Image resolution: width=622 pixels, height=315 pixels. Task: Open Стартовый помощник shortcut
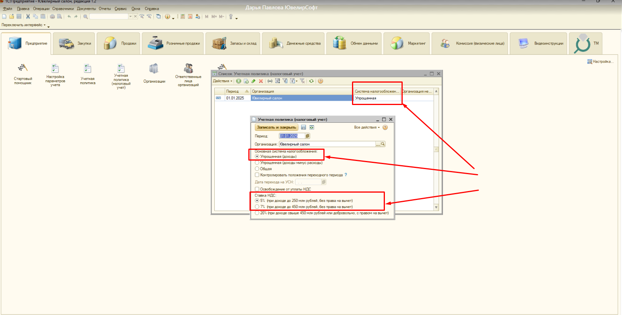click(x=23, y=74)
